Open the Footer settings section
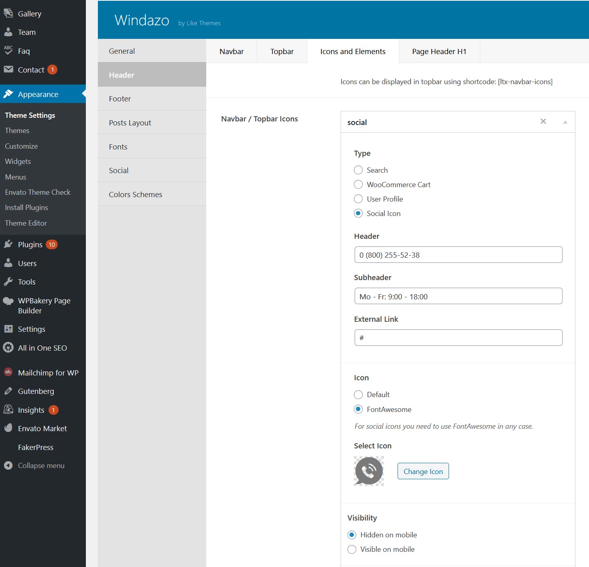 (x=152, y=99)
